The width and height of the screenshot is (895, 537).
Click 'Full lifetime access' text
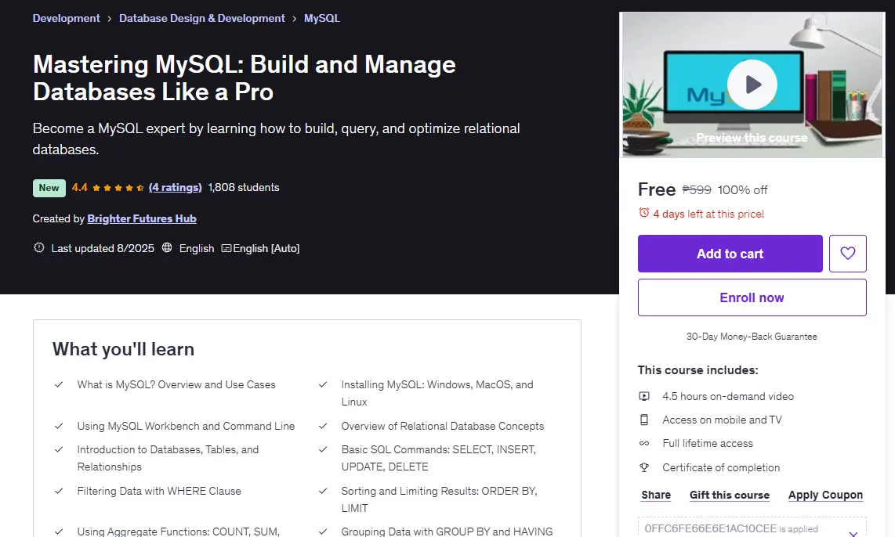point(707,444)
